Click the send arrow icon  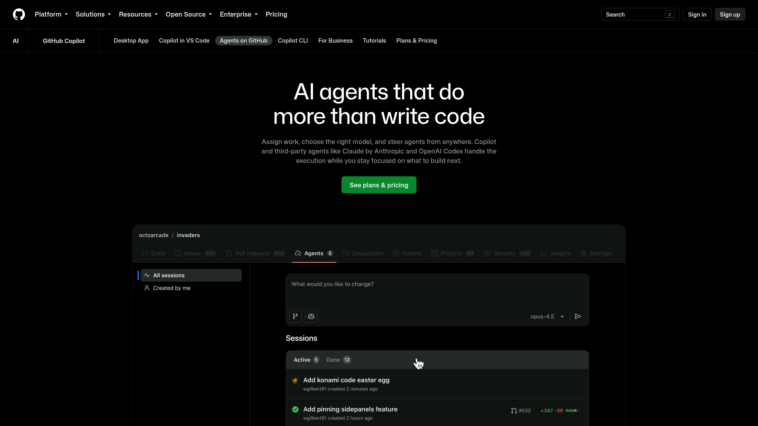click(578, 316)
